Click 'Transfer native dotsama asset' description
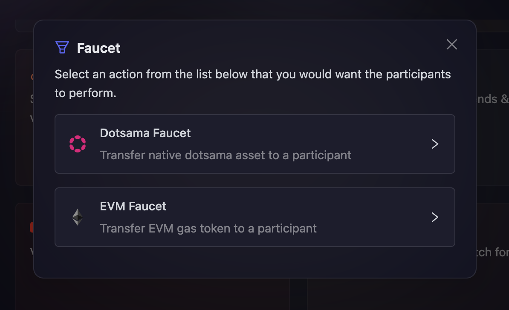 [225, 155]
